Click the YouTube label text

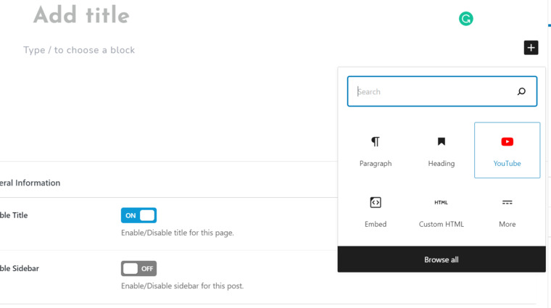coord(507,164)
